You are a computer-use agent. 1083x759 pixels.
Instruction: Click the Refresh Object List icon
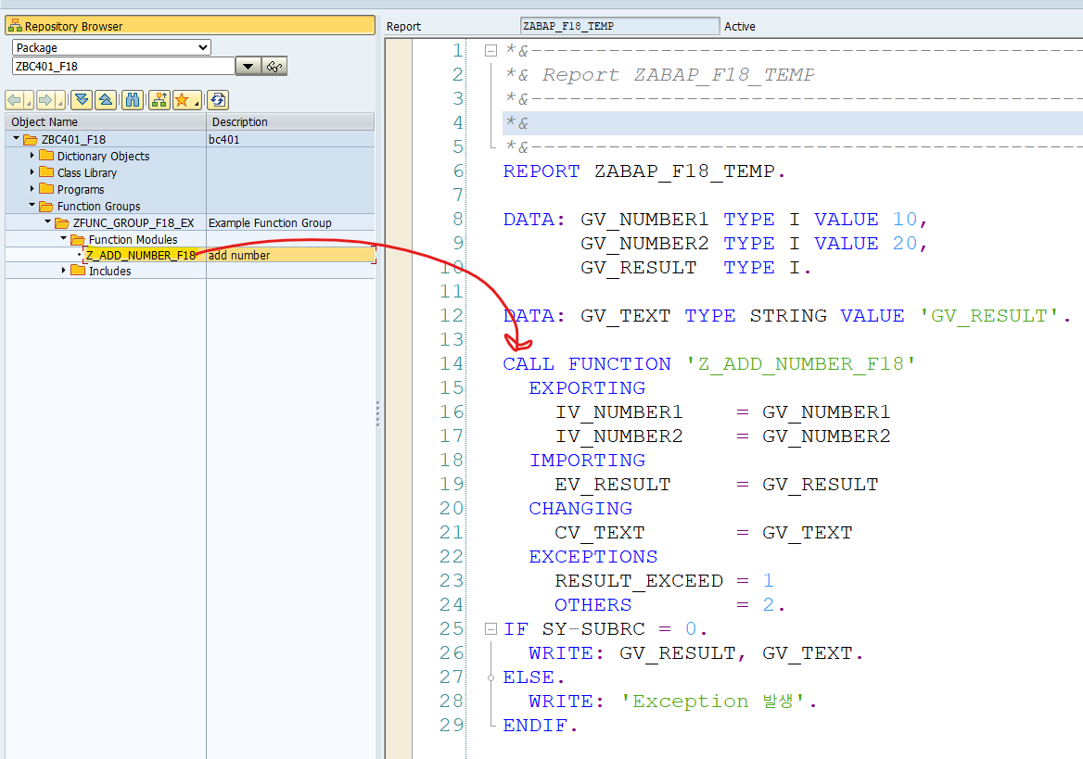218,100
